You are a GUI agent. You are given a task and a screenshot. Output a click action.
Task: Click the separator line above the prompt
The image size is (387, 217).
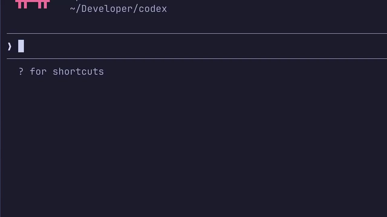pos(197,33)
